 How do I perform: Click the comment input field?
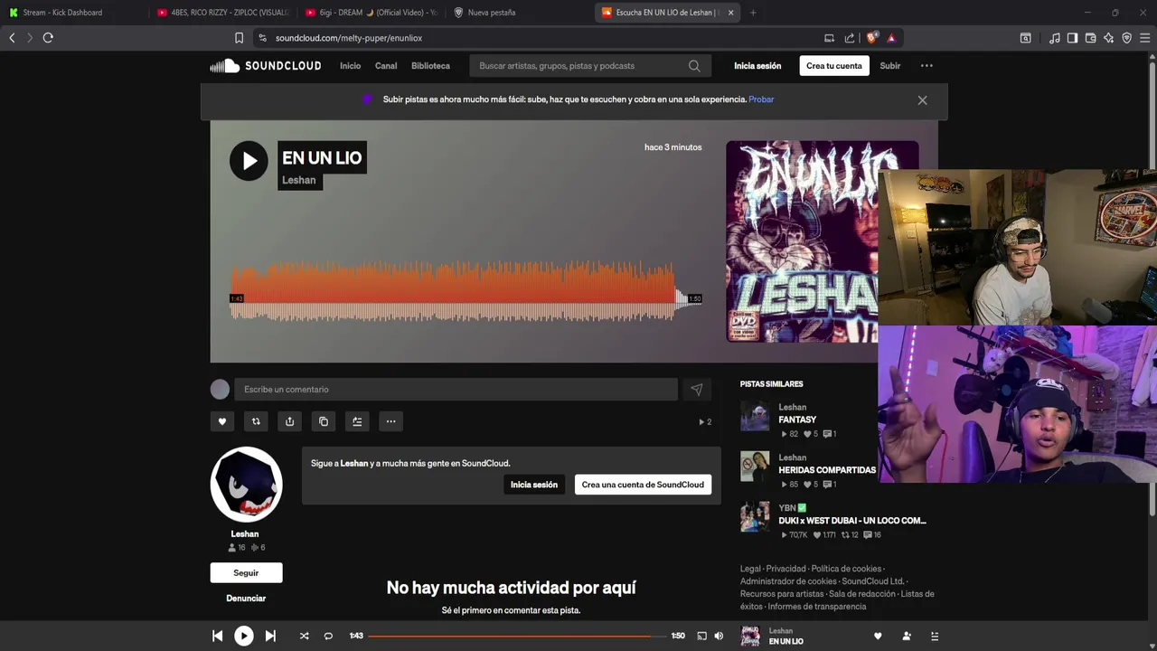click(x=456, y=390)
